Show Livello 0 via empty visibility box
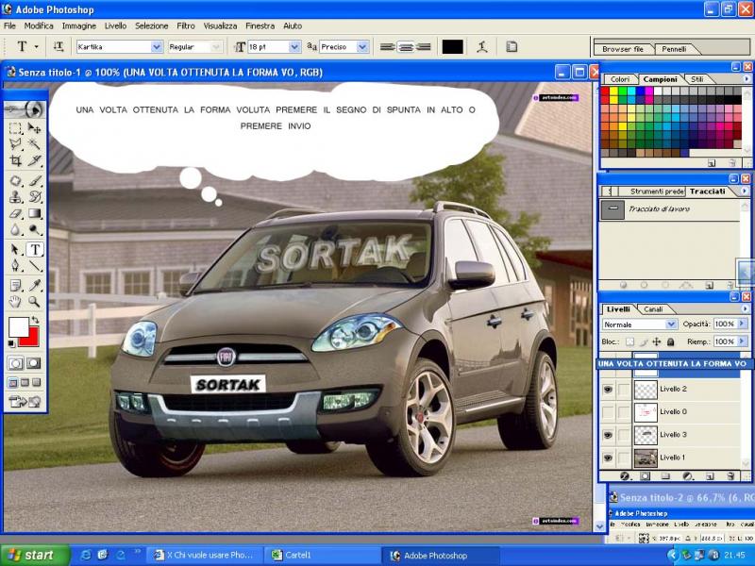 click(x=608, y=412)
